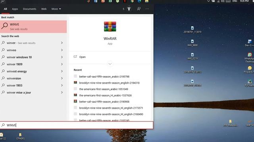Open recent the-americans-first-season_arabic-1051049
Viewport: 254px width, 142px height.
pyautogui.click(x=104, y=89)
